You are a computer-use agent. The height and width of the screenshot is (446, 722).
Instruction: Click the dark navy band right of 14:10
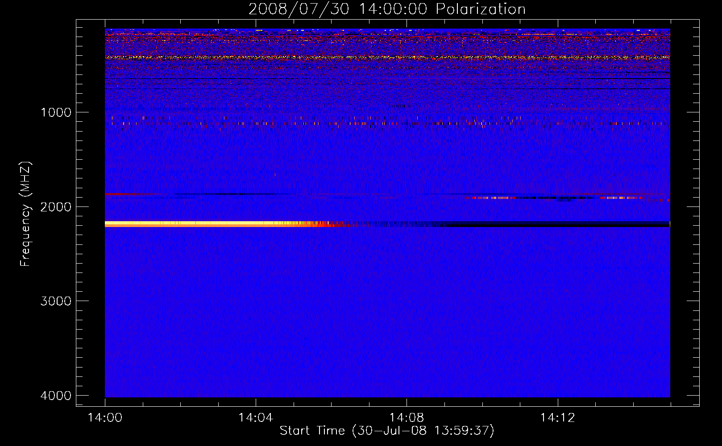[x=558, y=224]
